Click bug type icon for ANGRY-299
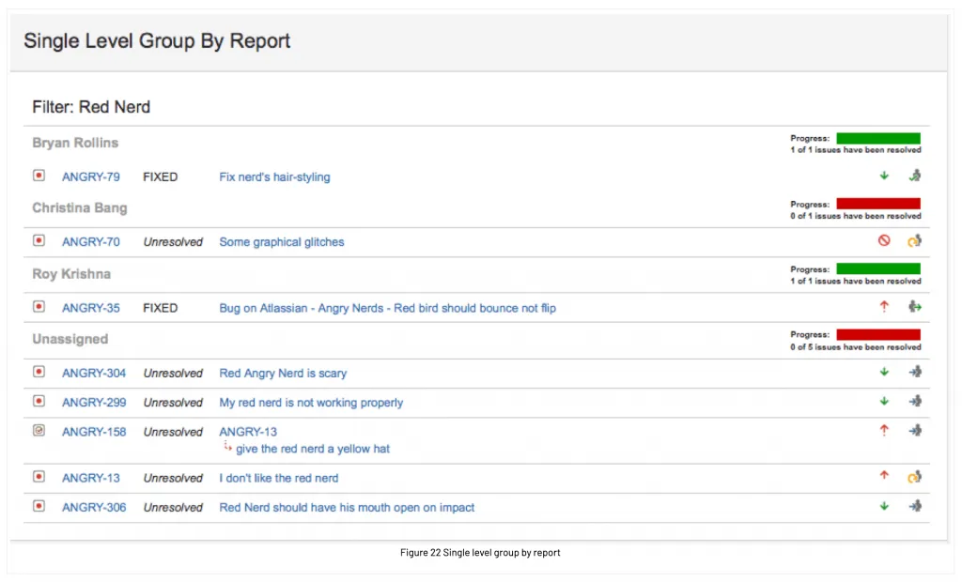962x582 pixels. click(x=39, y=401)
